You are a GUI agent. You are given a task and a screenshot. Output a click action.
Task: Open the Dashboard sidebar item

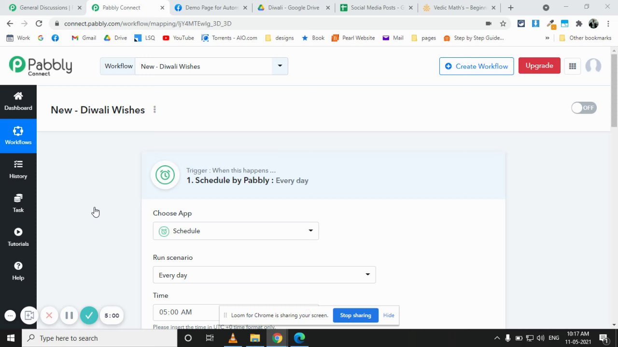coord(18,102)
